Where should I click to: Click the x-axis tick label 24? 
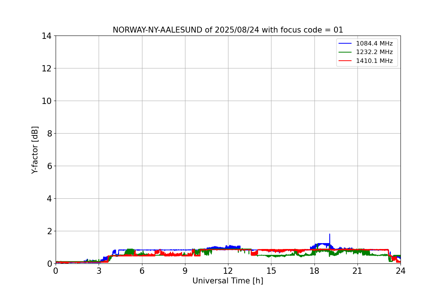(400, 271)
